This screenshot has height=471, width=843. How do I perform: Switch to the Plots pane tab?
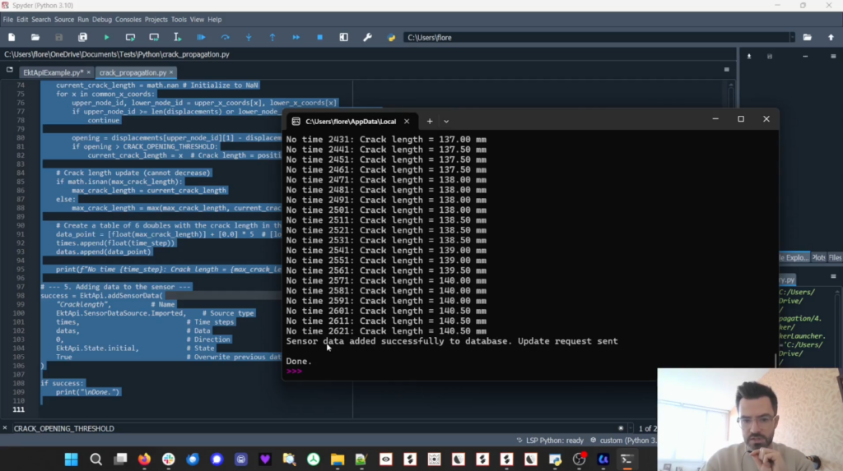coord(819,257)
